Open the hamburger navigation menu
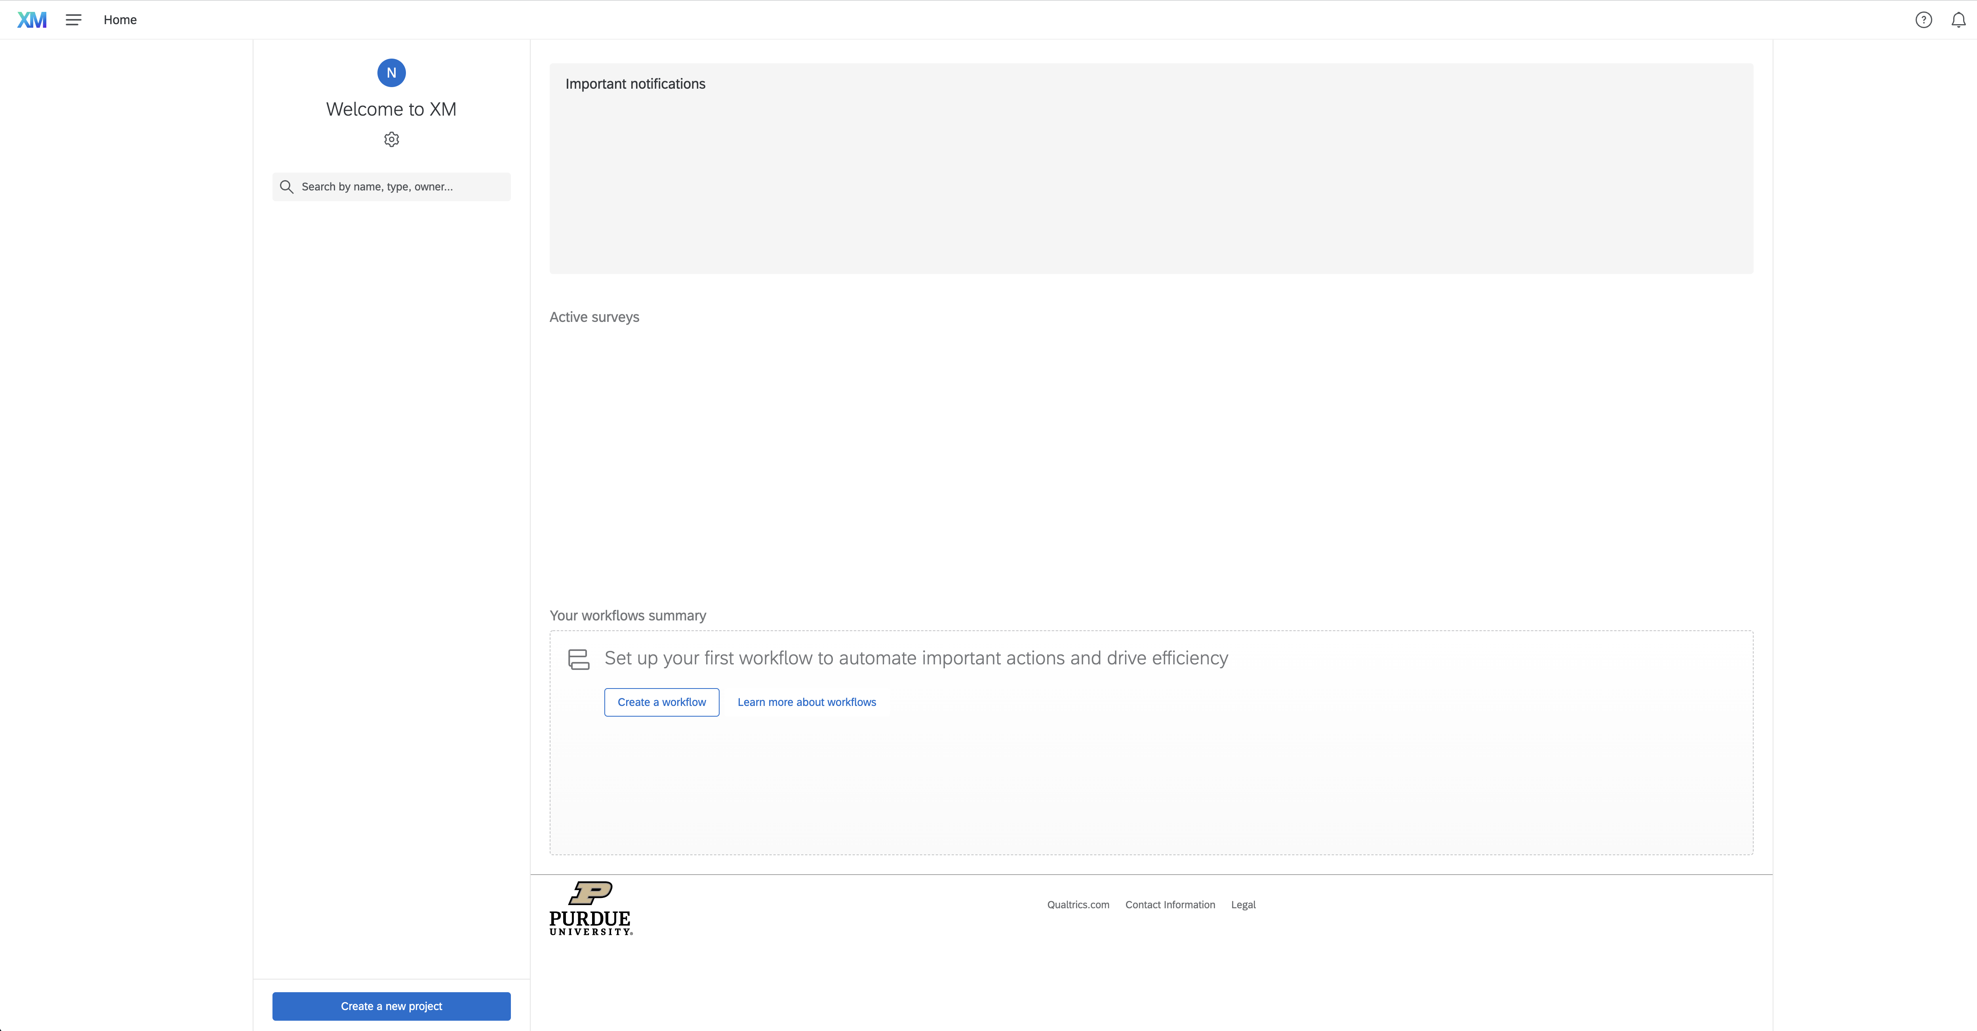1977x1031 pixels. tap(73, 19)
